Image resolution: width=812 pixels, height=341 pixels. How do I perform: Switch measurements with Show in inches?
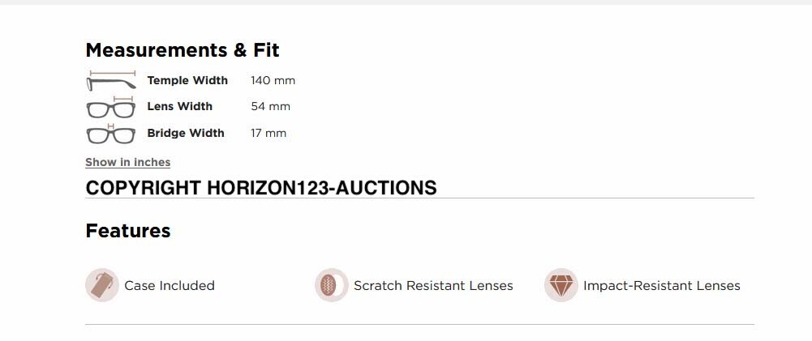tap(127, 162)
